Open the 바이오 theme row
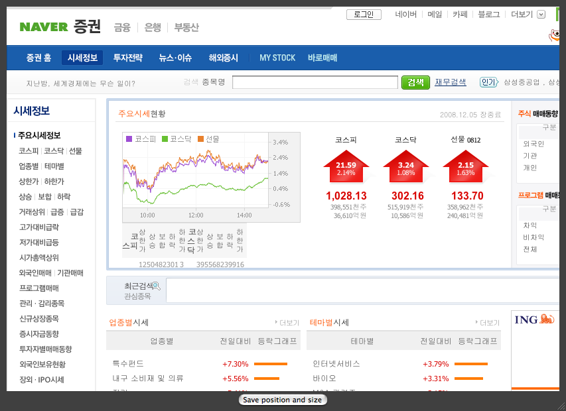This screenshot has width=566, height=411. [x=324, y=379]
